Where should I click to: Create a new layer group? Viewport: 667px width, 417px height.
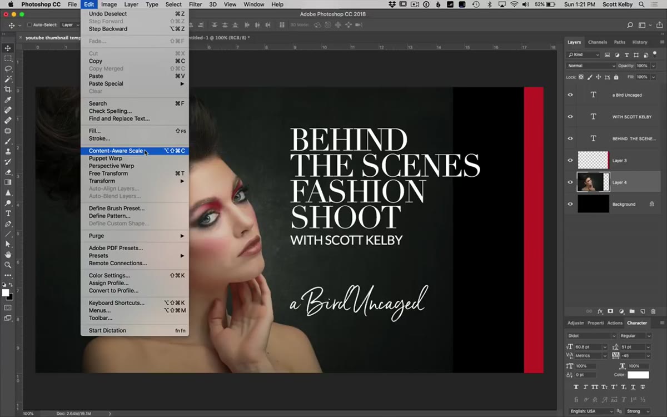632,311
